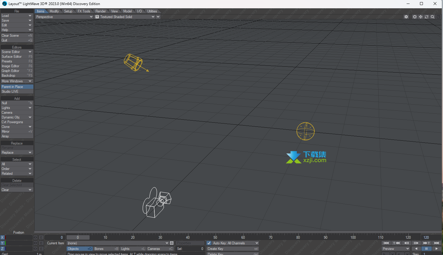This screenshot has width=443, height=255.
Task: Click the X position value field
Action: (19, 238)
